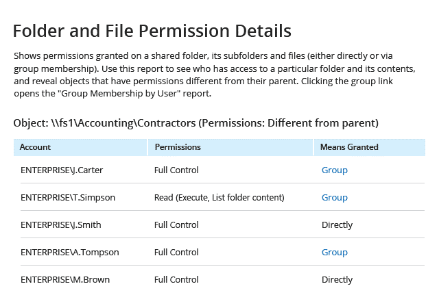Click the Account column header

click(35, 147)
